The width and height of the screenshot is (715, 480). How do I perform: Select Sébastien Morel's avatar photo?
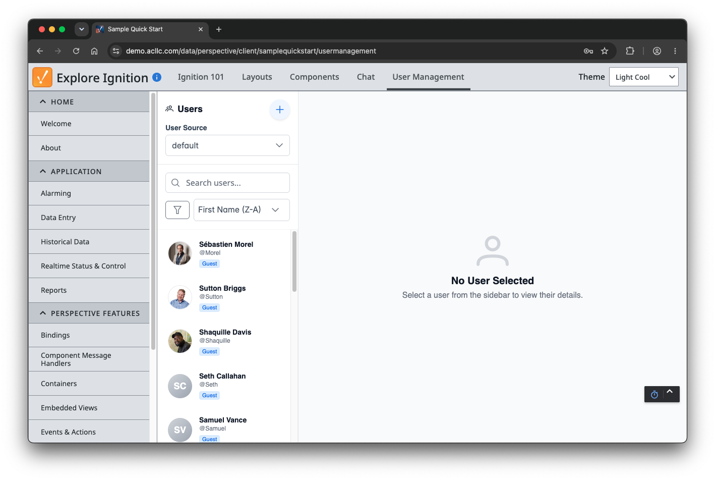(x=180, y=253)
